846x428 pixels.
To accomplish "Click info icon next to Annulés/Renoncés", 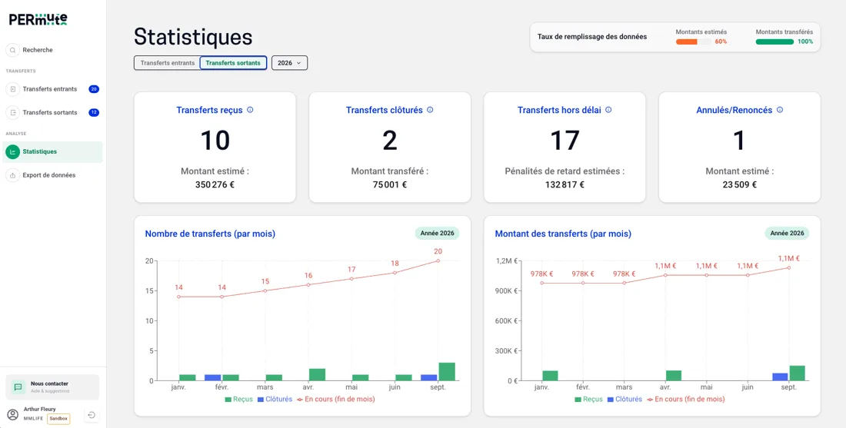I will point(780,109).
